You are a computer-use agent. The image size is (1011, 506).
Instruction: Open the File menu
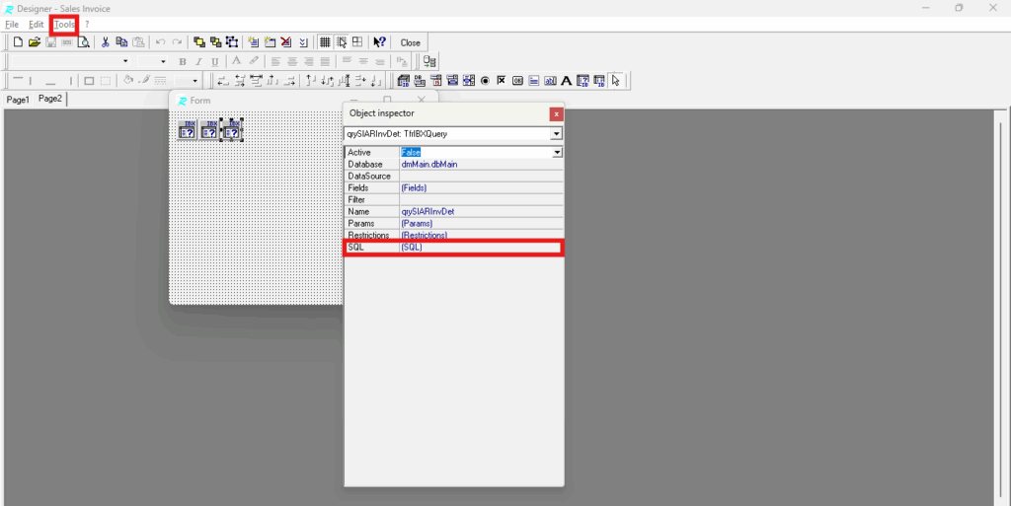click(12, 25)
